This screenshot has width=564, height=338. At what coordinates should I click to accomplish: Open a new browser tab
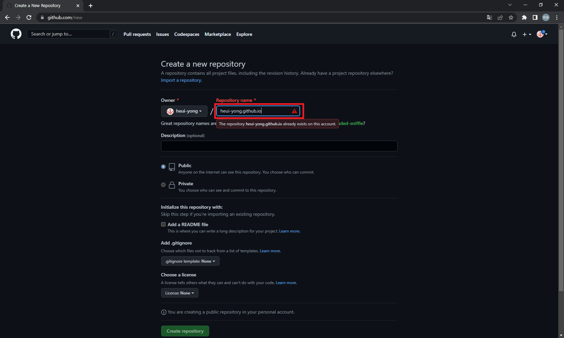pos(91,6)
